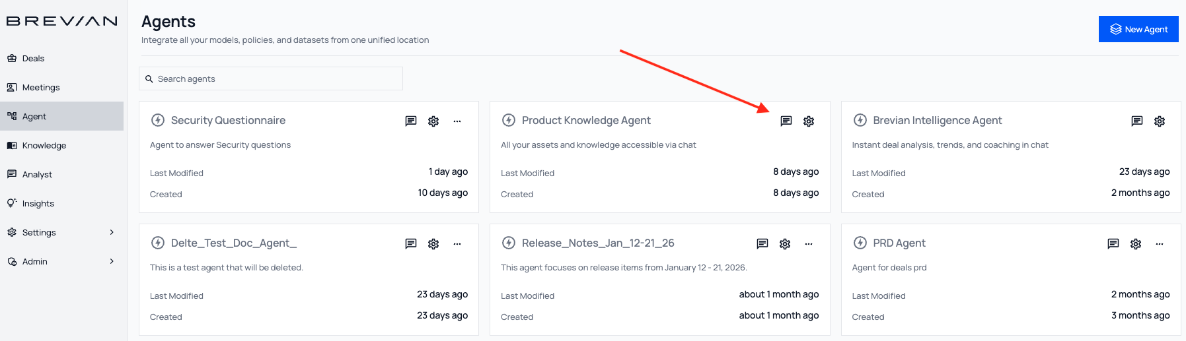Viewport: 1186px width, 341px height.
Task: Click the Search agents input field
Action: click(271, 78)
